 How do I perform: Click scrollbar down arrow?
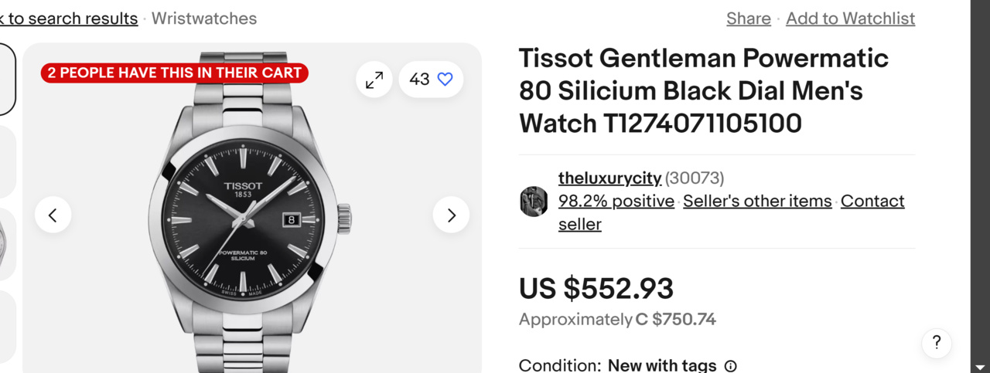(x=980, y=366)
